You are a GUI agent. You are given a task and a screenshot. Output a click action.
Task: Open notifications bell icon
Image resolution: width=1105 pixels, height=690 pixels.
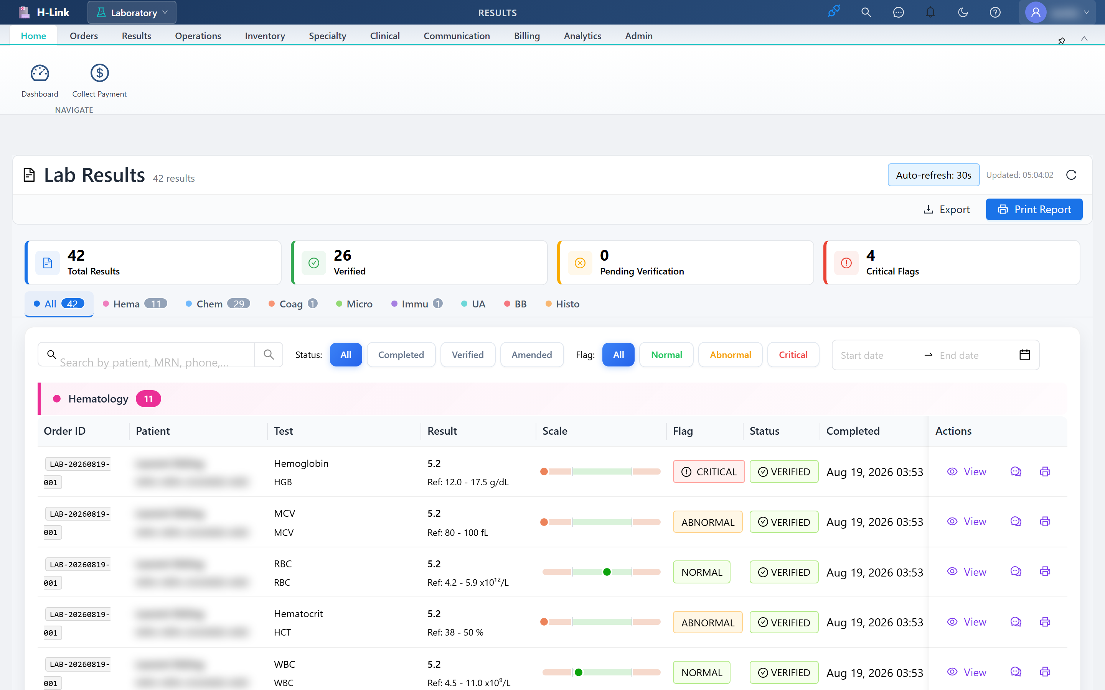930,12
